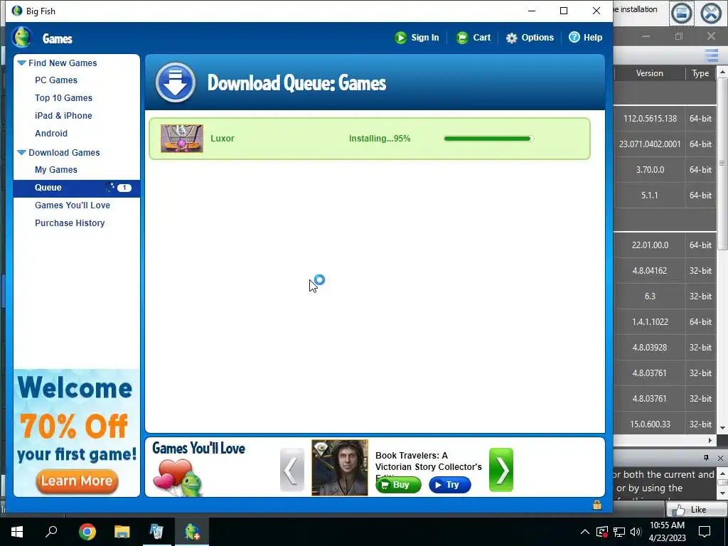Open My Games in sidebar
Image resolution: width=728 pixels, height=546 pixels.
tap(56, 170)
